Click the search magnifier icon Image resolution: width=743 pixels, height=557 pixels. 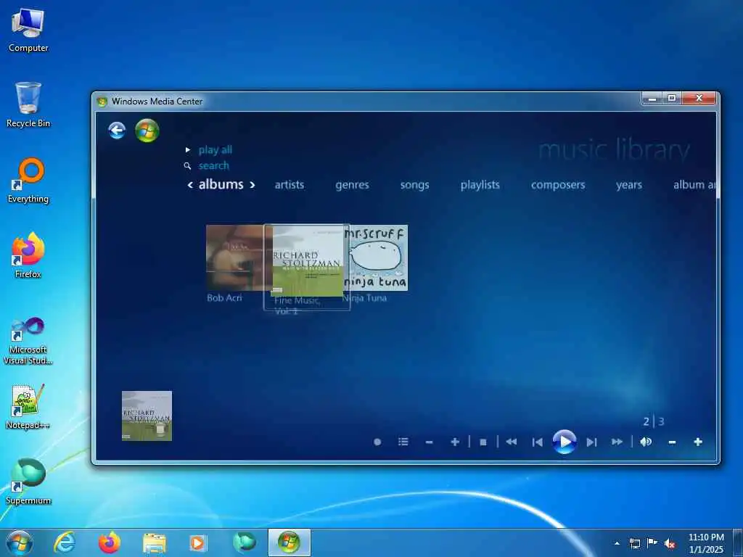[188, 166]
